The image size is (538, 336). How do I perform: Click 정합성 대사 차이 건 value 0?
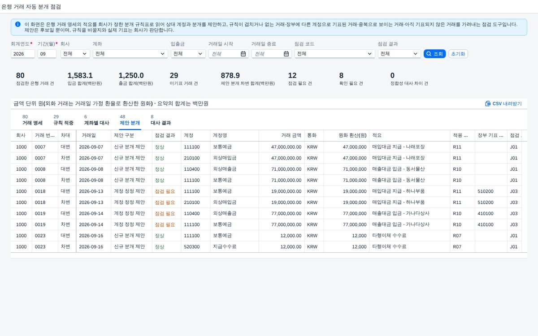coord(392,75)
